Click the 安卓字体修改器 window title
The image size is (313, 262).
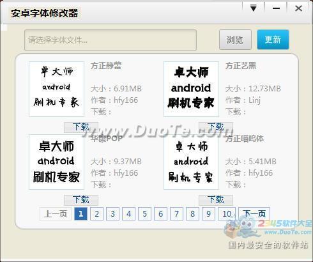[x=45, y=13]
